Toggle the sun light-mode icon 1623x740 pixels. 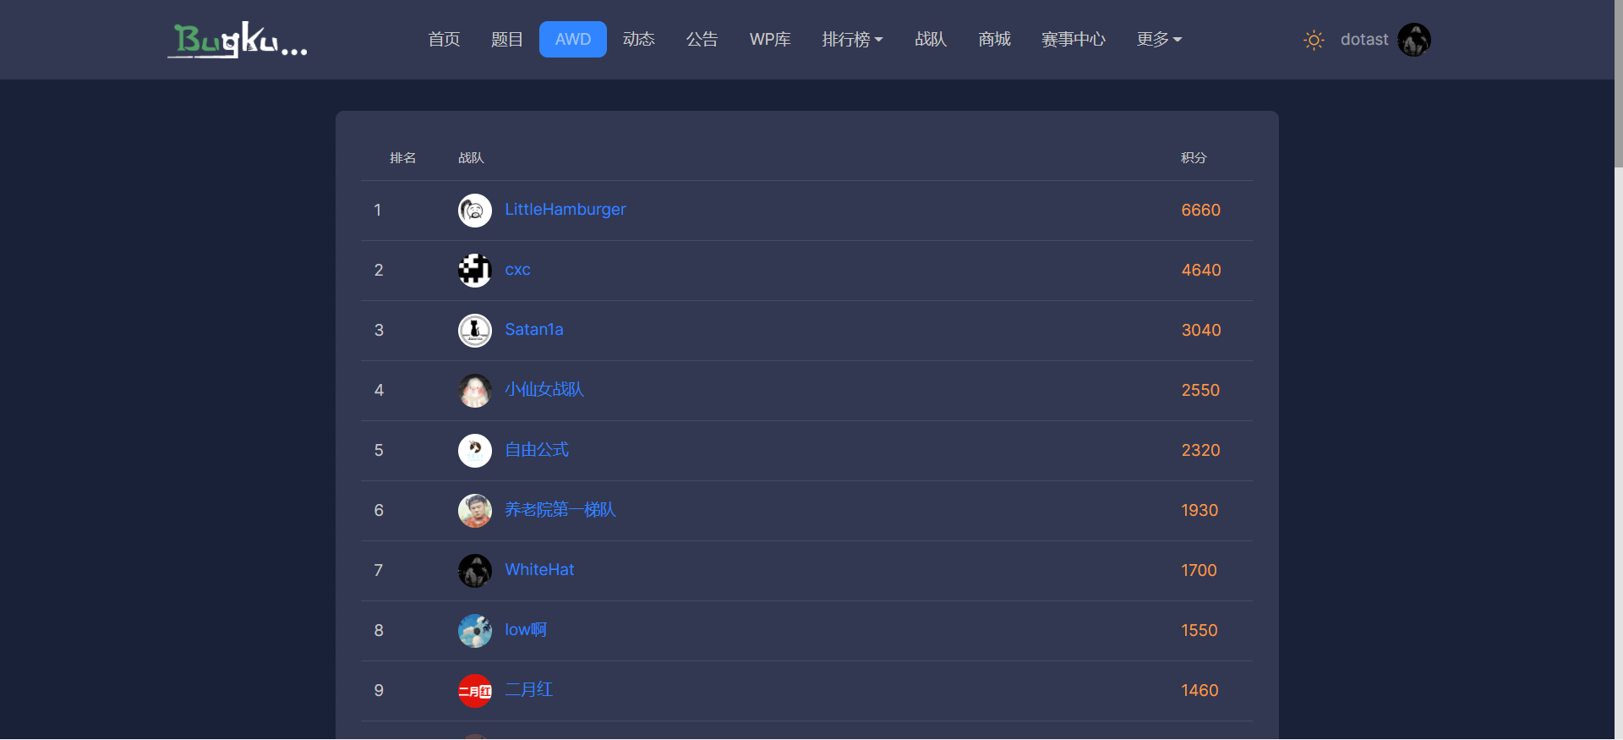tap(1314, 40)
